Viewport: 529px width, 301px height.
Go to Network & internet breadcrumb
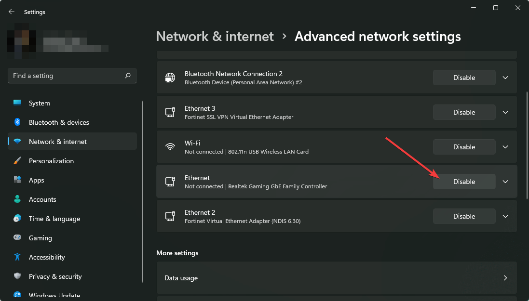[x=215, y=36]
